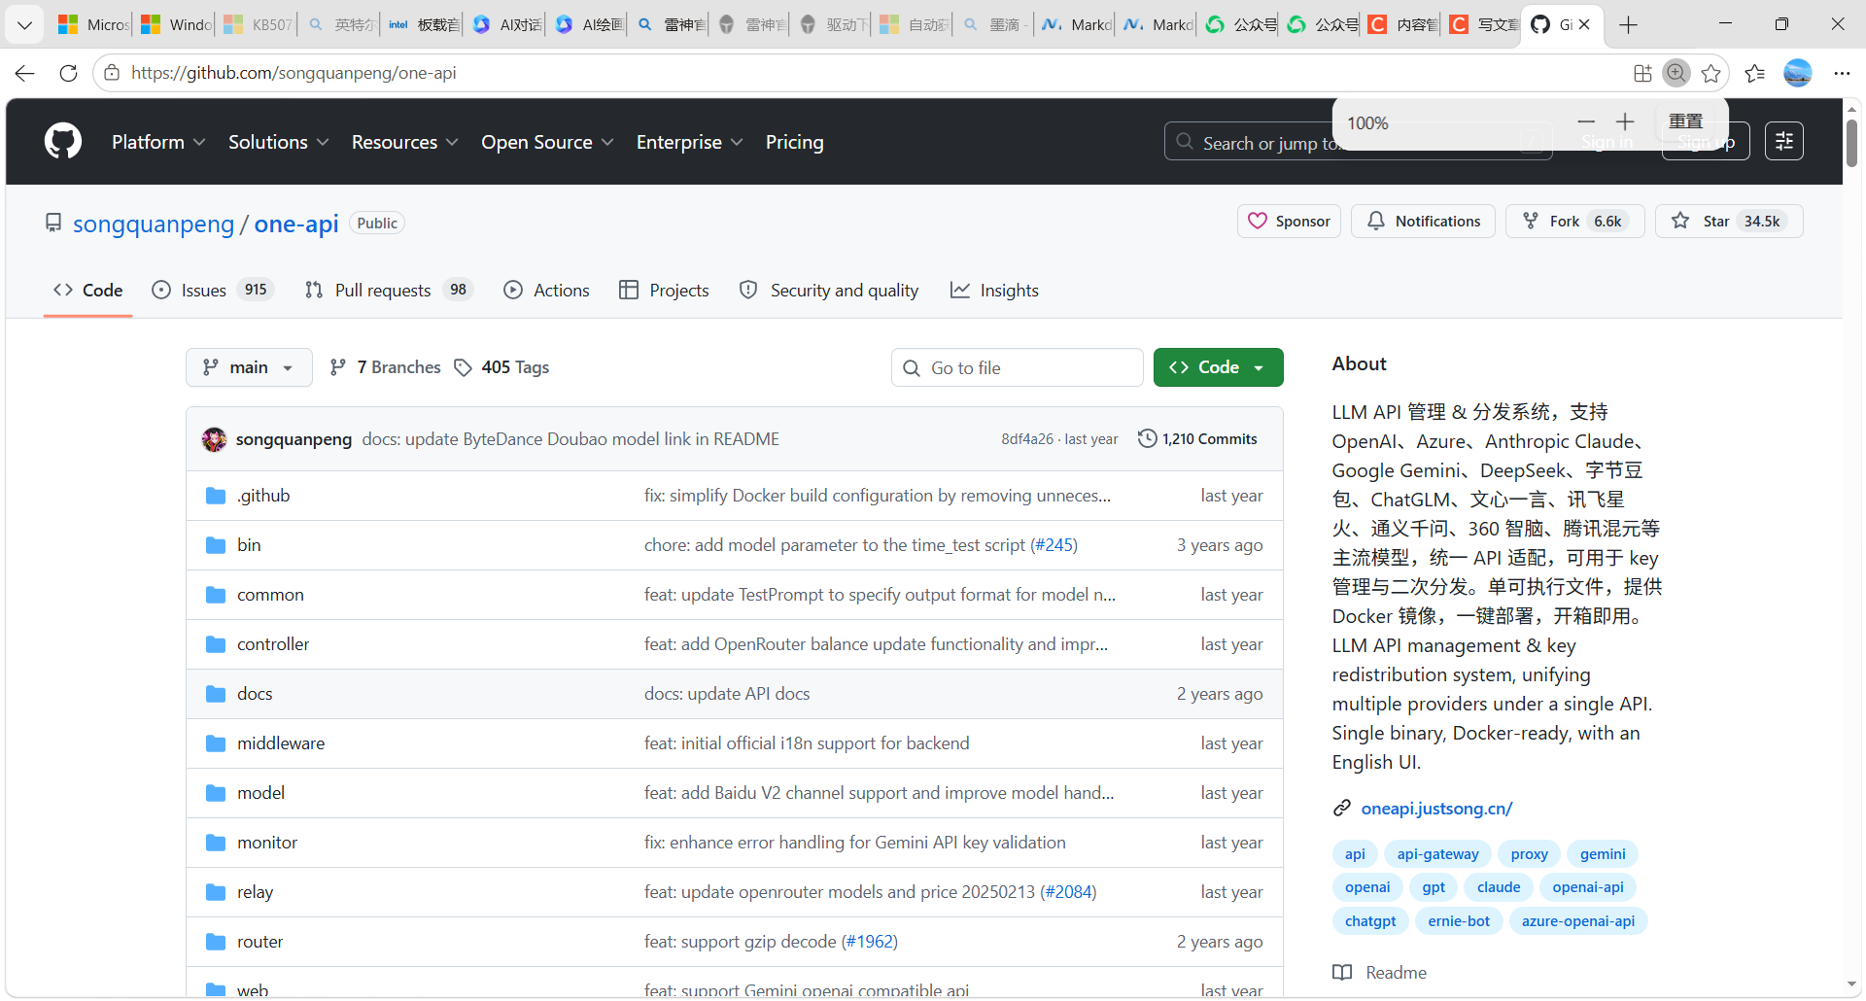Open the GitHub home logo
The width and height of the screenshot is (1866, 1001).
(x=63, y=142)
